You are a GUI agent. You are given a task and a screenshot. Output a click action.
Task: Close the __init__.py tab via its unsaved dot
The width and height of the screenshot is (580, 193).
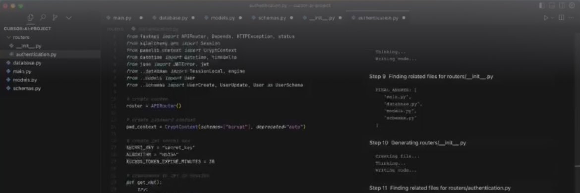(340, 18)
